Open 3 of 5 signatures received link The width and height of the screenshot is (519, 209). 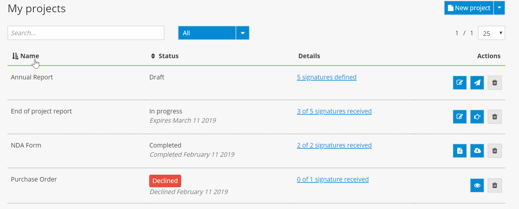(x=334, y=111)
